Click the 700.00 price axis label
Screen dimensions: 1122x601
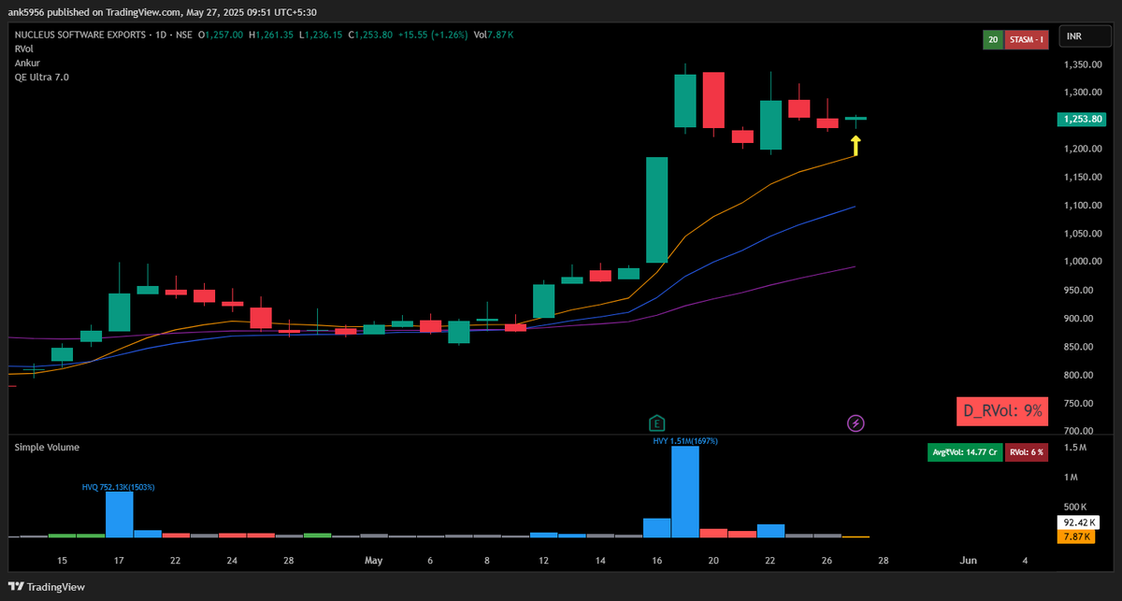1078,432
